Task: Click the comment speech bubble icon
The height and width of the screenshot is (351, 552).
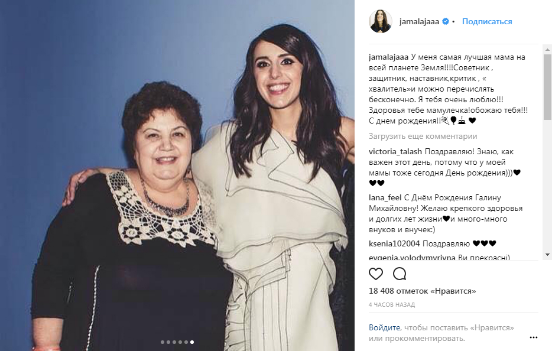Action: click(400, 274)
